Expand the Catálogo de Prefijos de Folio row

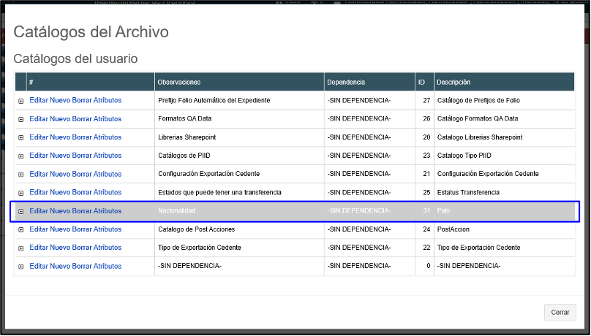point(21,101)
